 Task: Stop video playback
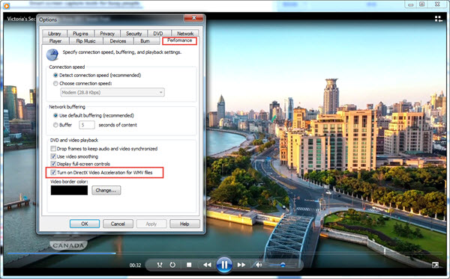pos(189,265)
